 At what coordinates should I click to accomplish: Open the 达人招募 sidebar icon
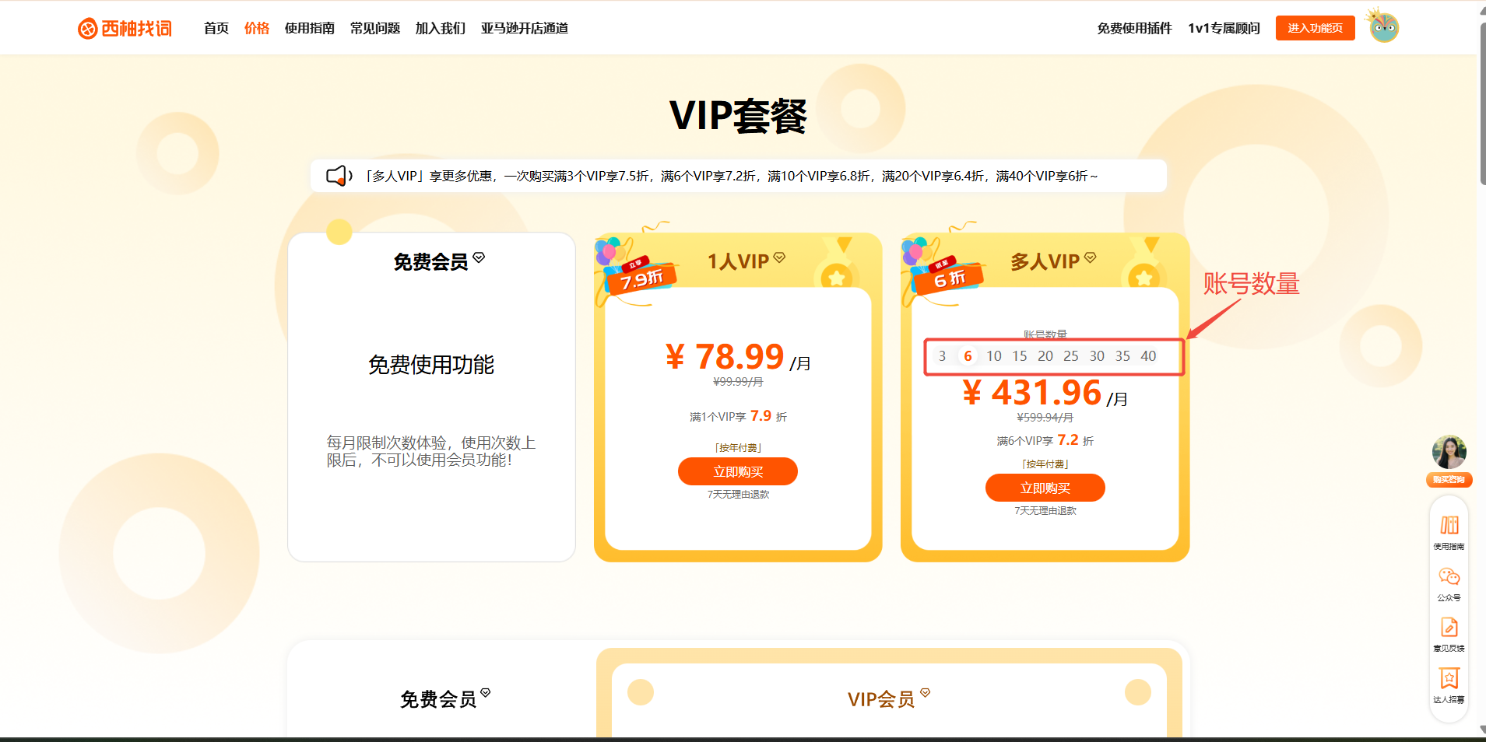tap(1449, 678)
